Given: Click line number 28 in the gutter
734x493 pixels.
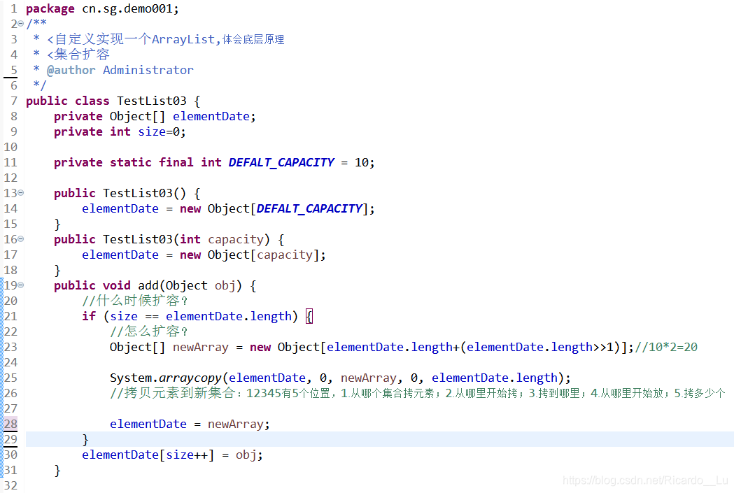Looking at the screenshot, I should (10, 424).
